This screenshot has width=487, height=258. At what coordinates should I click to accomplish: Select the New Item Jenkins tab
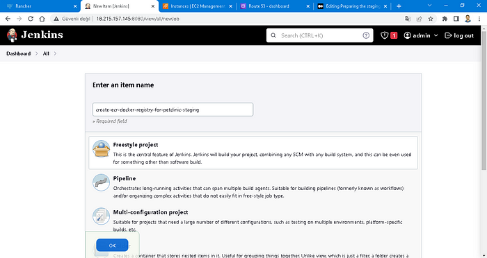119,6
